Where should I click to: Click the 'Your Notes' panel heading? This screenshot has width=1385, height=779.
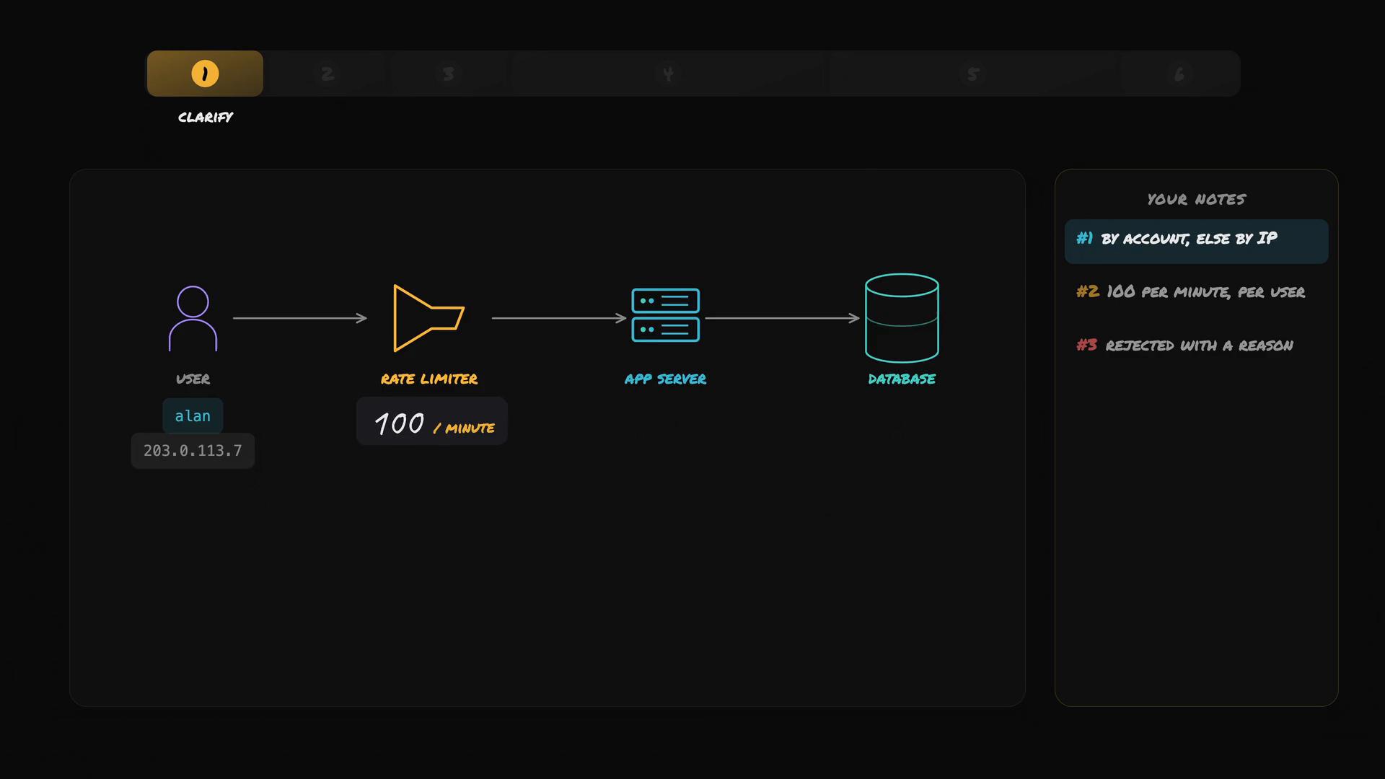pyautogui.click(x=1196, y=199)
